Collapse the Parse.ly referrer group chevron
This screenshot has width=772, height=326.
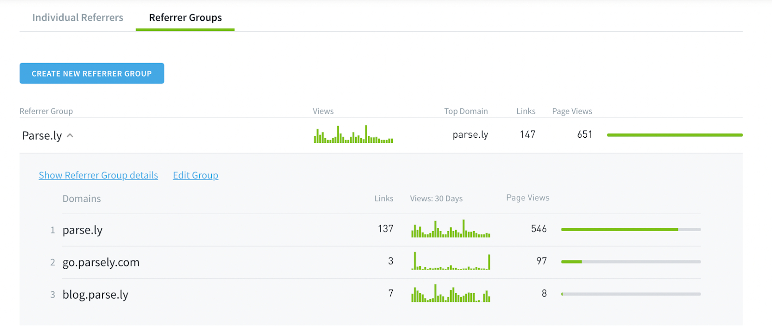tap(70, 135)
